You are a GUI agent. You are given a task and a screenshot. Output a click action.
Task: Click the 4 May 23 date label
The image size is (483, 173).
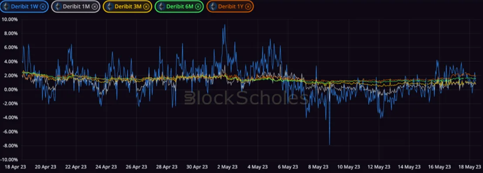257,167
